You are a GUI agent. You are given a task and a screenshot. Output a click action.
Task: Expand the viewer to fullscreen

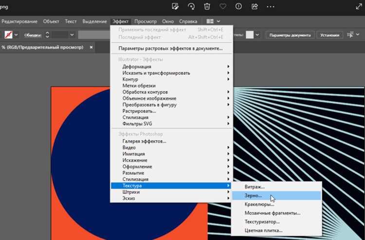[359, 6]
